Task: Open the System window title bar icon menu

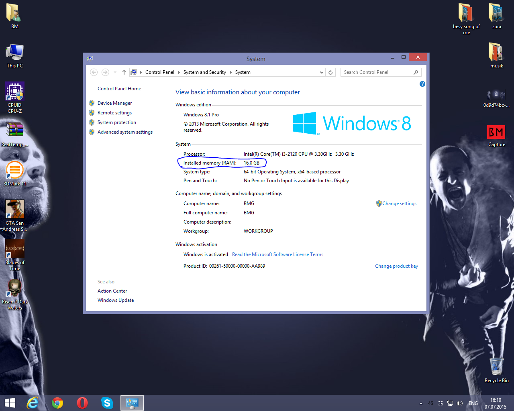Action: 90,58
